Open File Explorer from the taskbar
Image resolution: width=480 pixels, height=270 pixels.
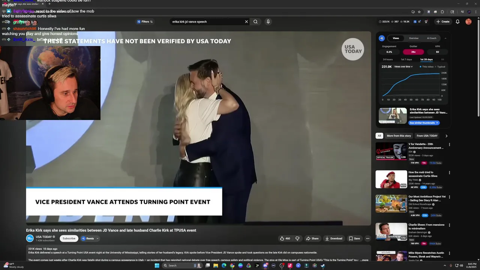[216, 265]
